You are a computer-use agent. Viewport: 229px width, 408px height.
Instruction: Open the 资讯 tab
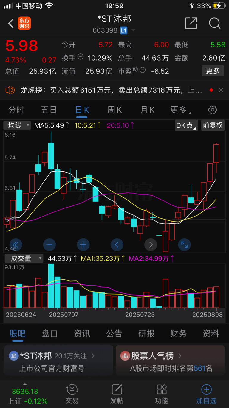click(x=82, y=333)
